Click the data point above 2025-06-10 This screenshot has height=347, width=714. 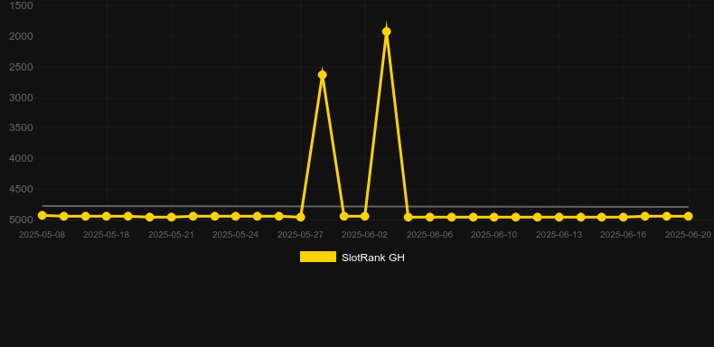point(494,217)
